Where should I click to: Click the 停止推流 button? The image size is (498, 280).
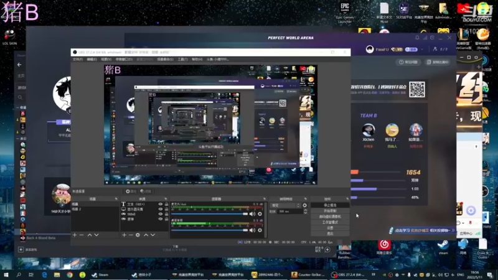[x=330, y=205]
